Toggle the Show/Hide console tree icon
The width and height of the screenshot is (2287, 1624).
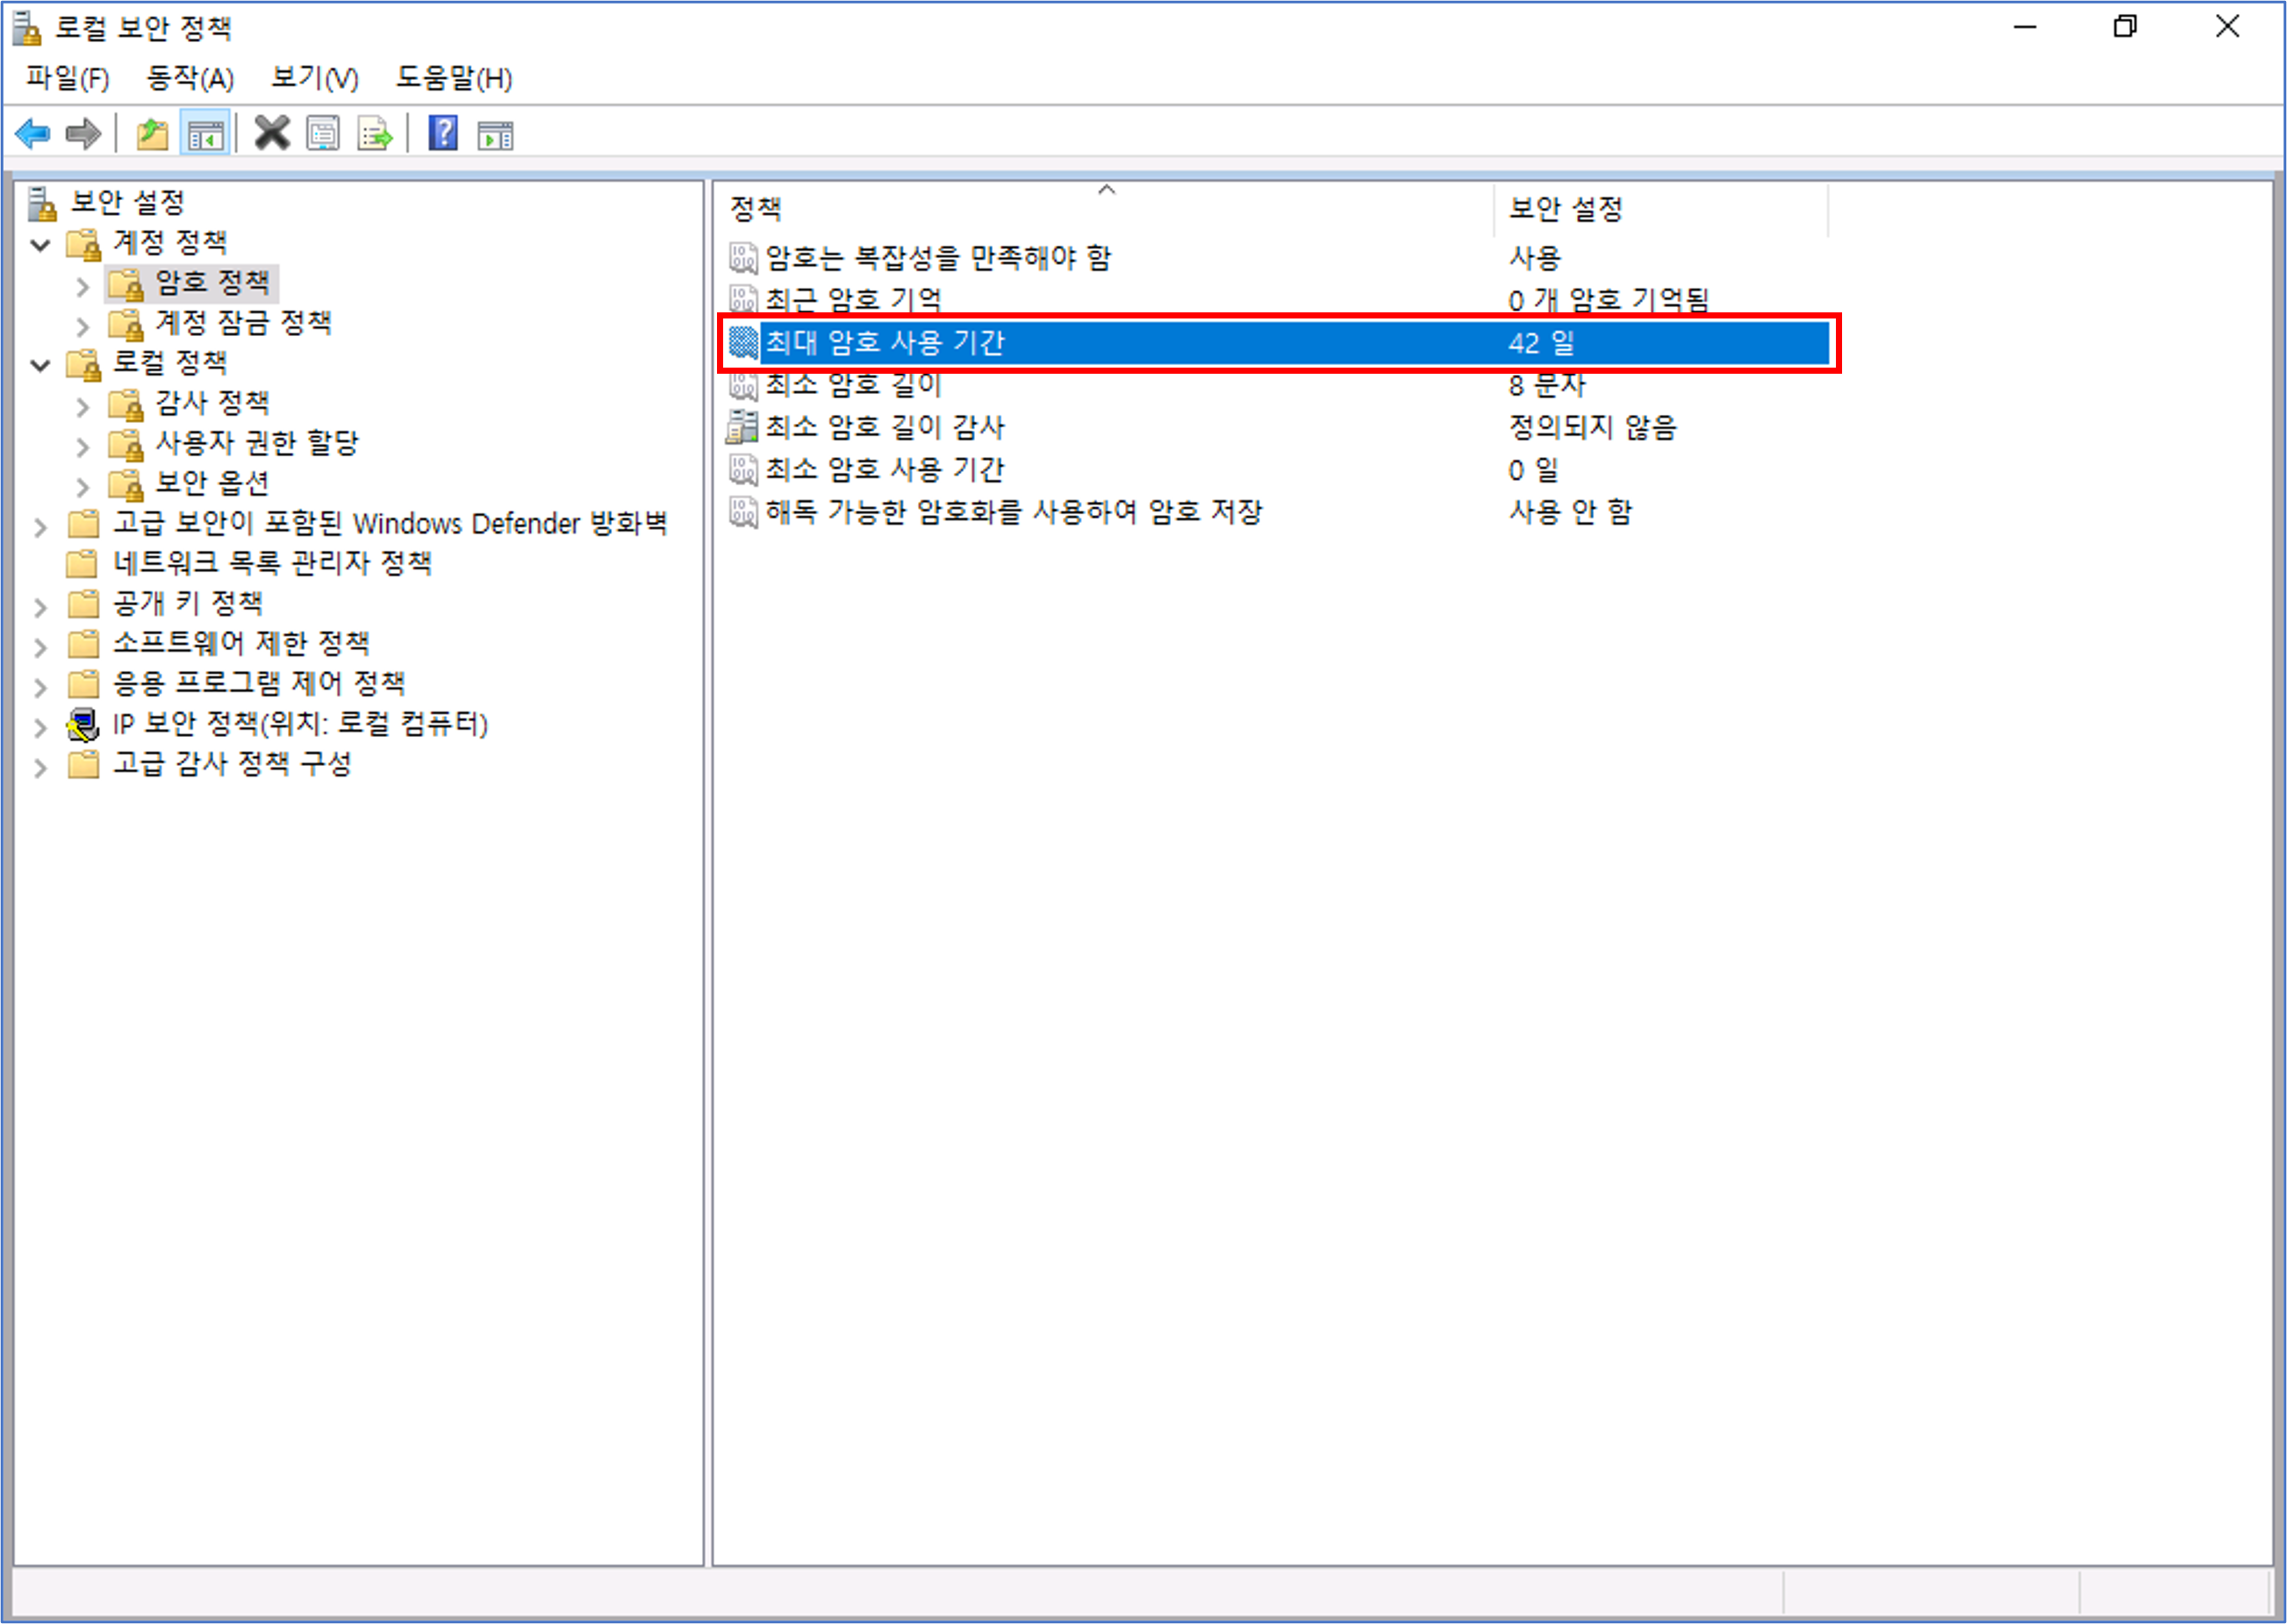206,133
